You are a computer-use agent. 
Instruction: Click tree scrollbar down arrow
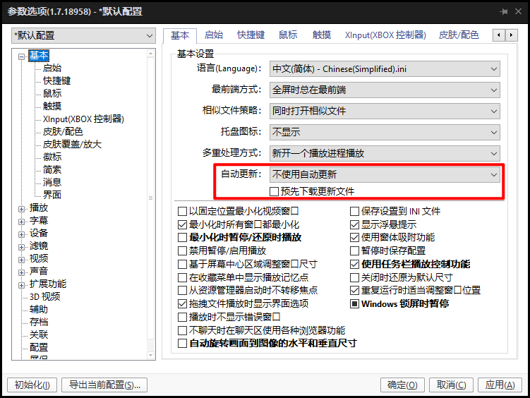coord(151,356)
